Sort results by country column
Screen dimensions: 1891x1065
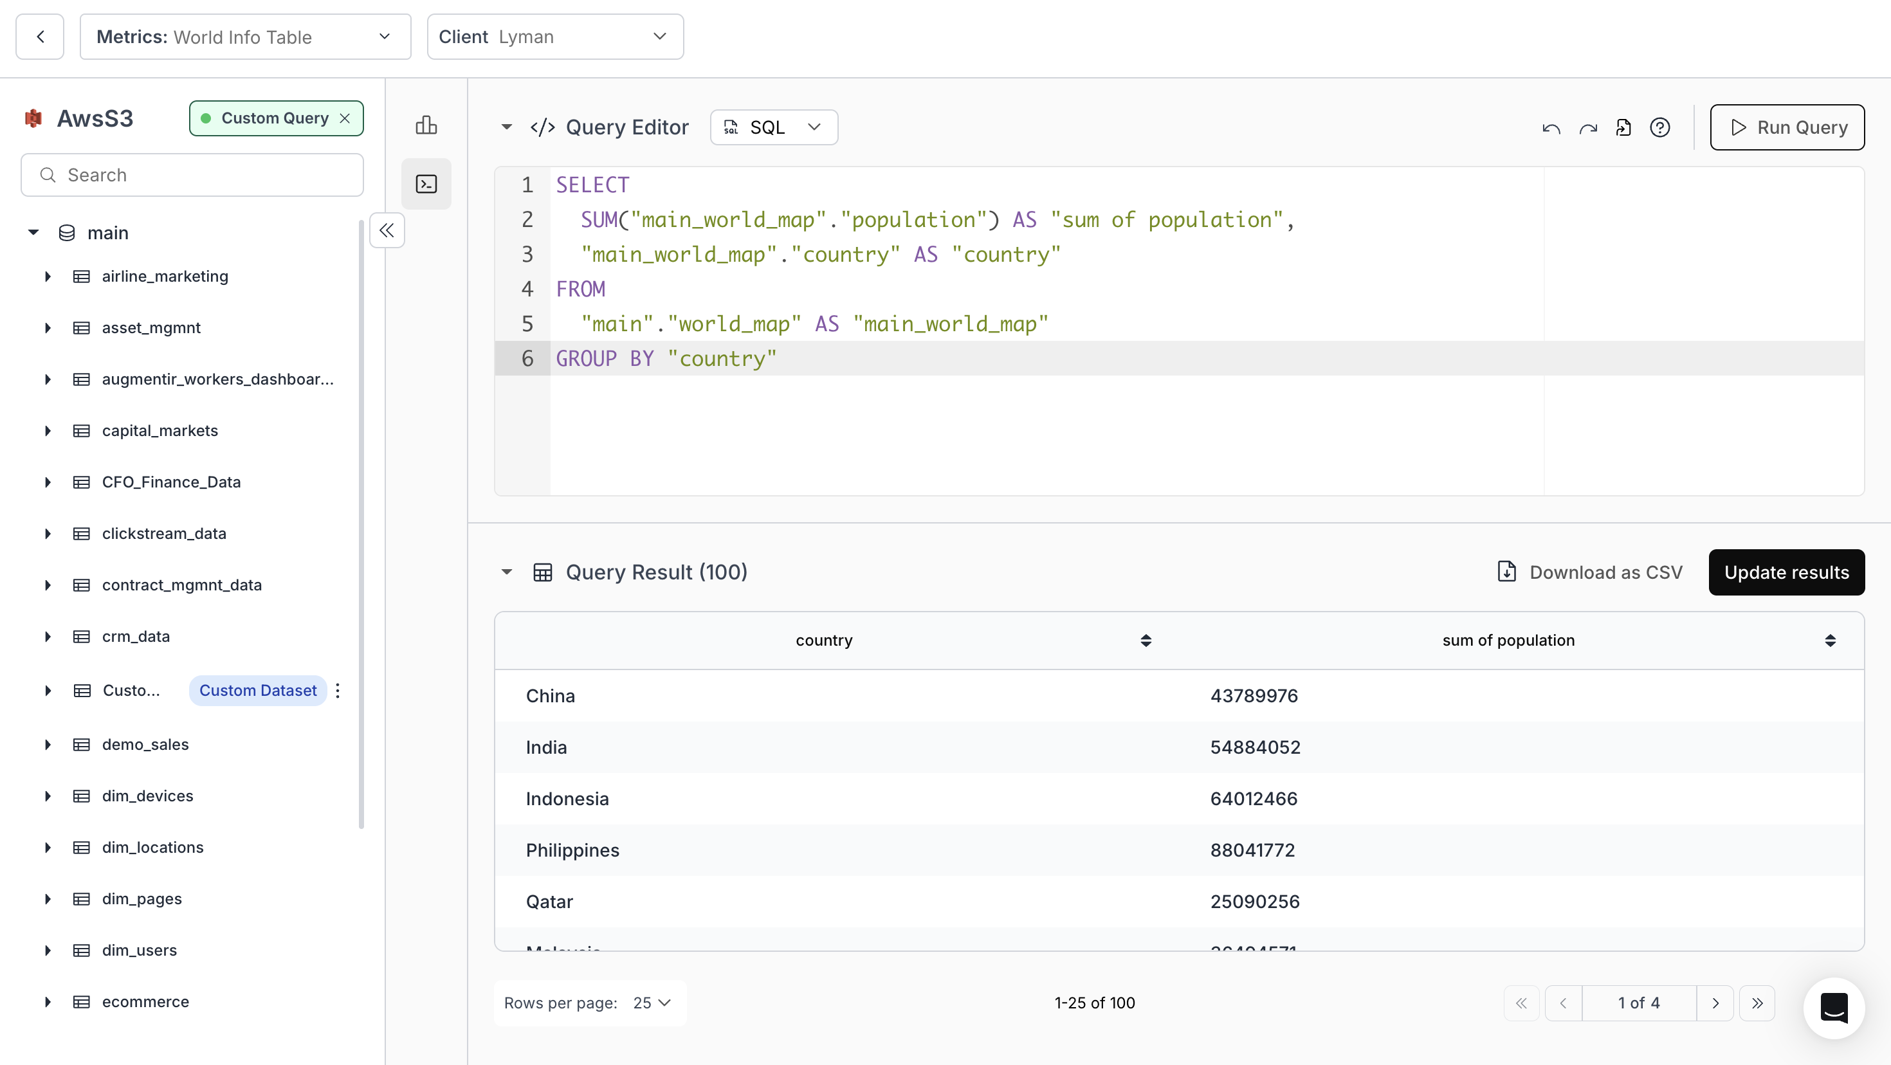1145,641
